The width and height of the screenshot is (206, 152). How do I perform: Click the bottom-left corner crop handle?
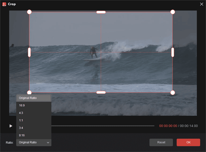(x=29, y=92)
